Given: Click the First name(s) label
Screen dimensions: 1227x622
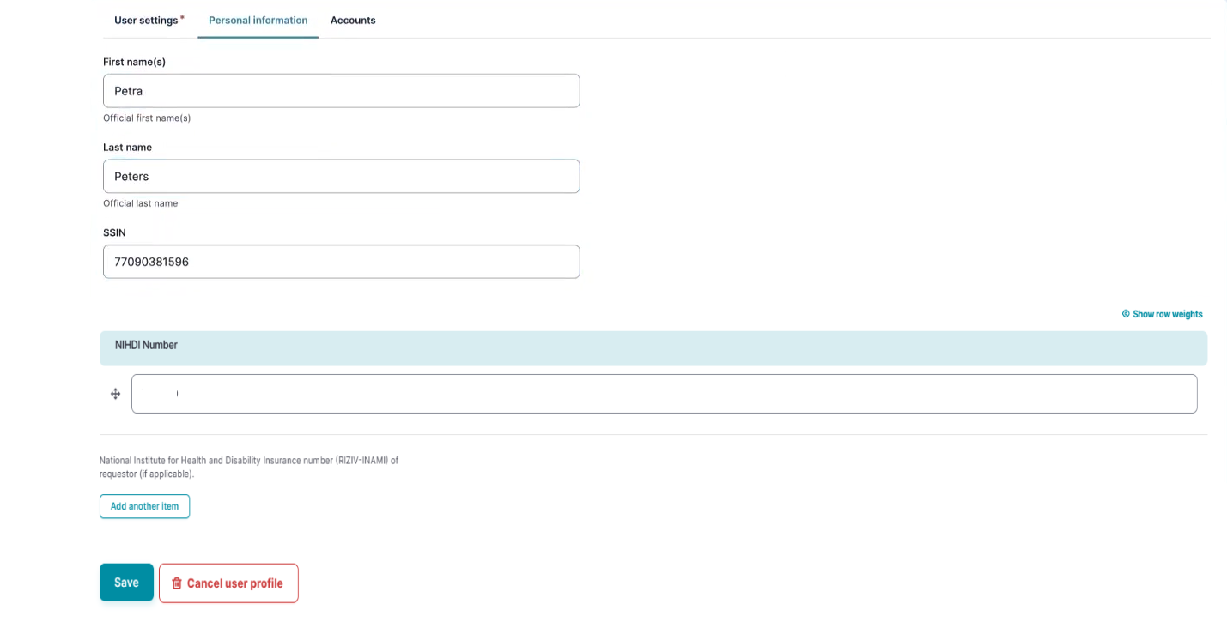Looking at the screenshot, I should coord(134,62).
